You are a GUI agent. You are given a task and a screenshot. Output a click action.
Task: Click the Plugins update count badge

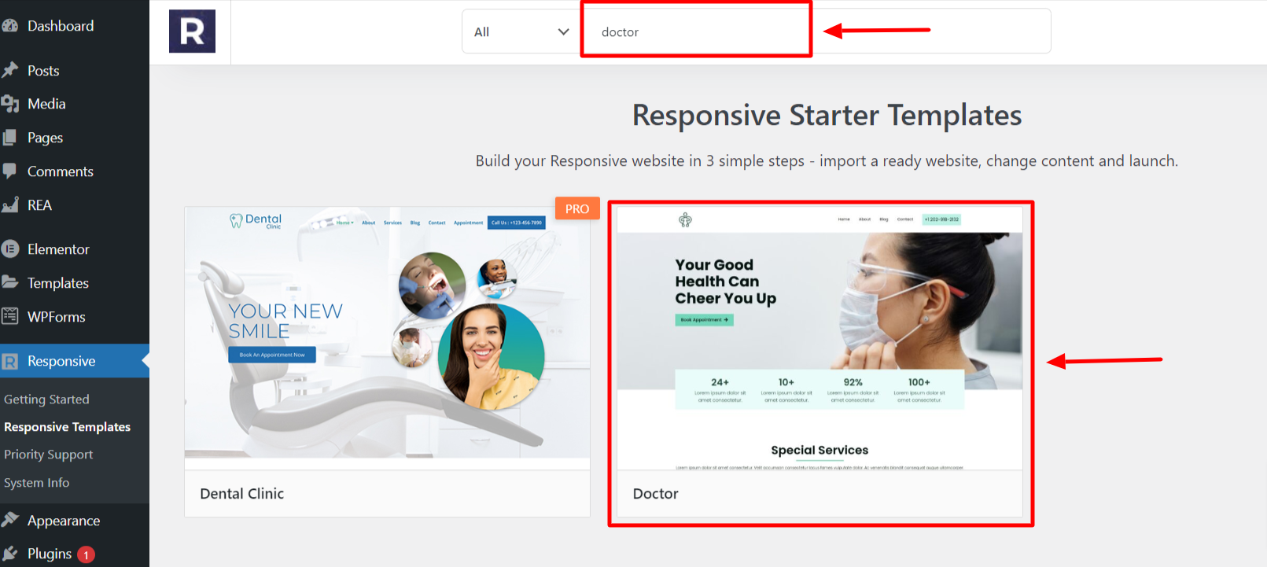tap(87, 554)
